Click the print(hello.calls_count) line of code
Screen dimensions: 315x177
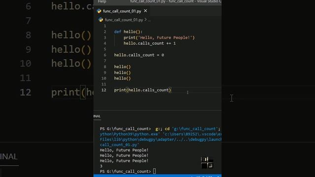(x=143, y=90)
